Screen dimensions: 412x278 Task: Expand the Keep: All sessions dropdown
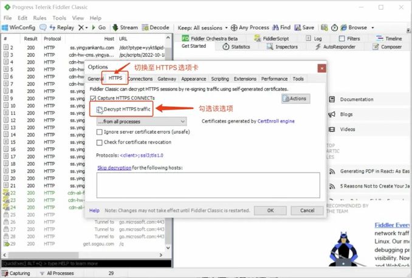pyautogui.click(x=201, y=27)
